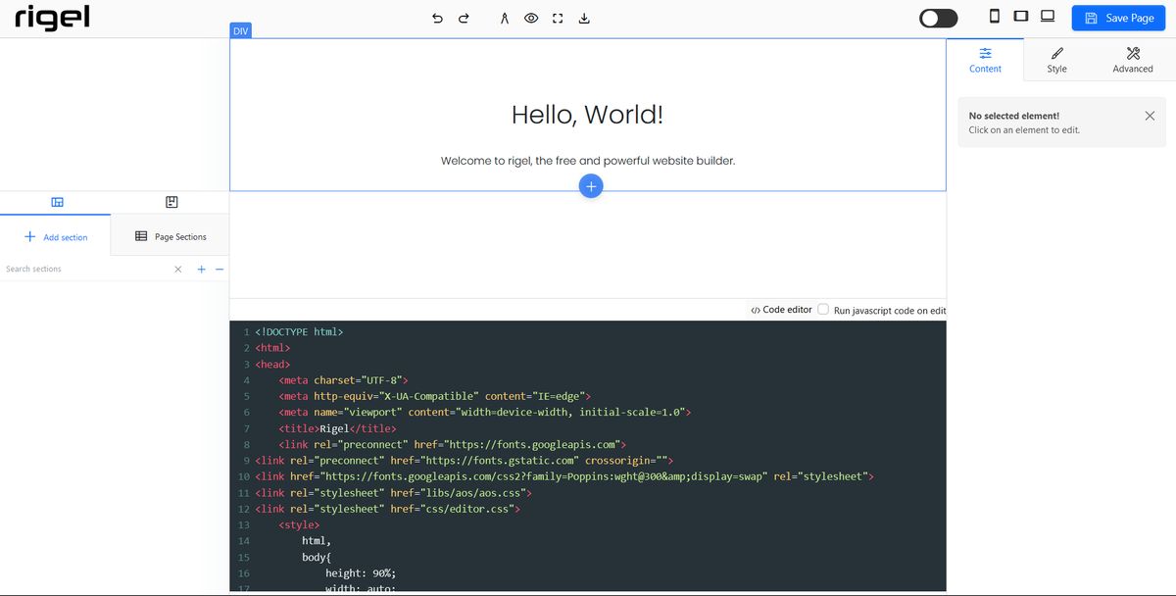Dismiss the No selected element notice
The width and height of the screenshot is (1176, 596).
pos(1150,116)
